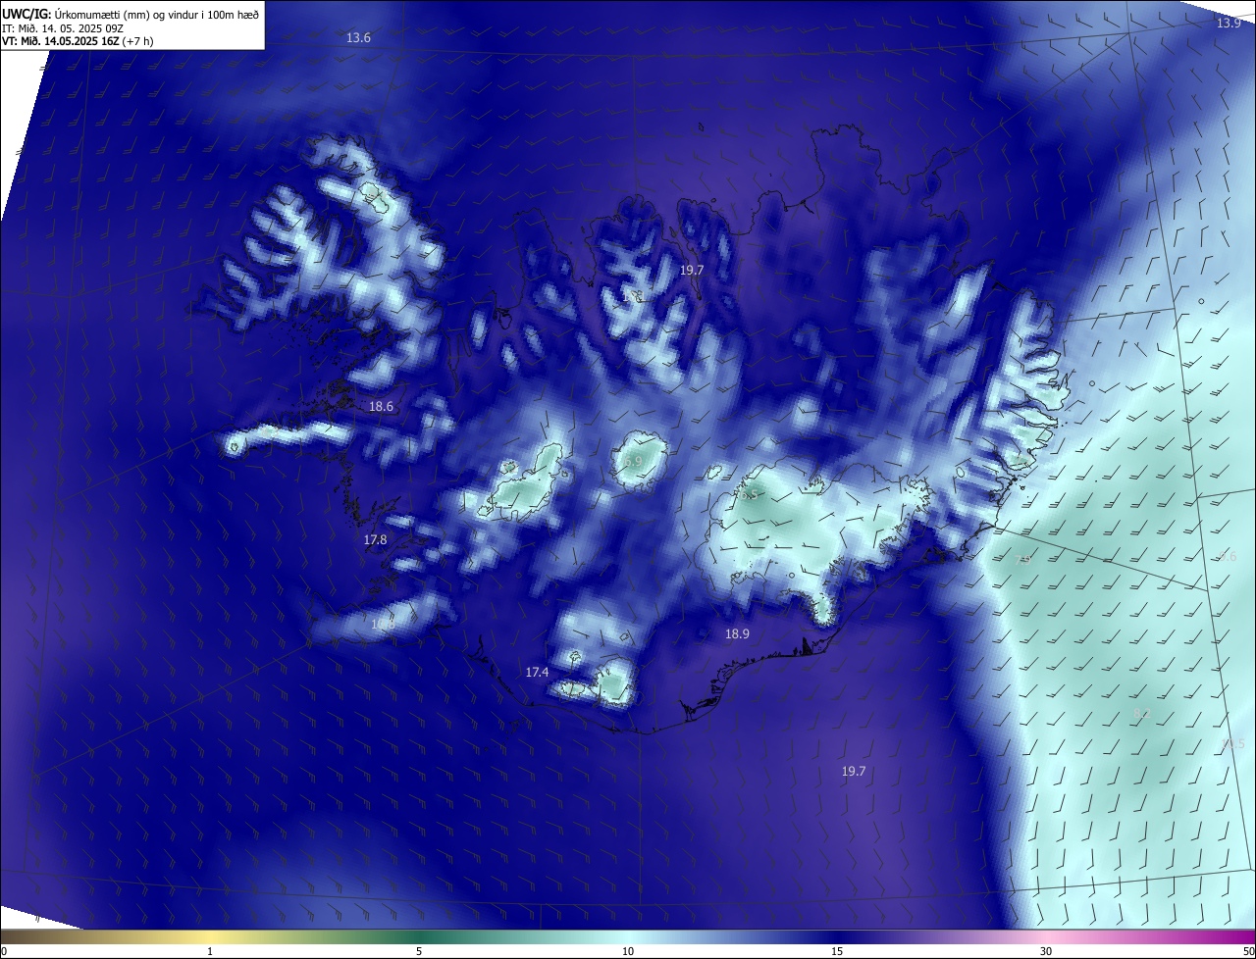
Task: Click the colour scale tick labelled 10
Action: point(628,951)
